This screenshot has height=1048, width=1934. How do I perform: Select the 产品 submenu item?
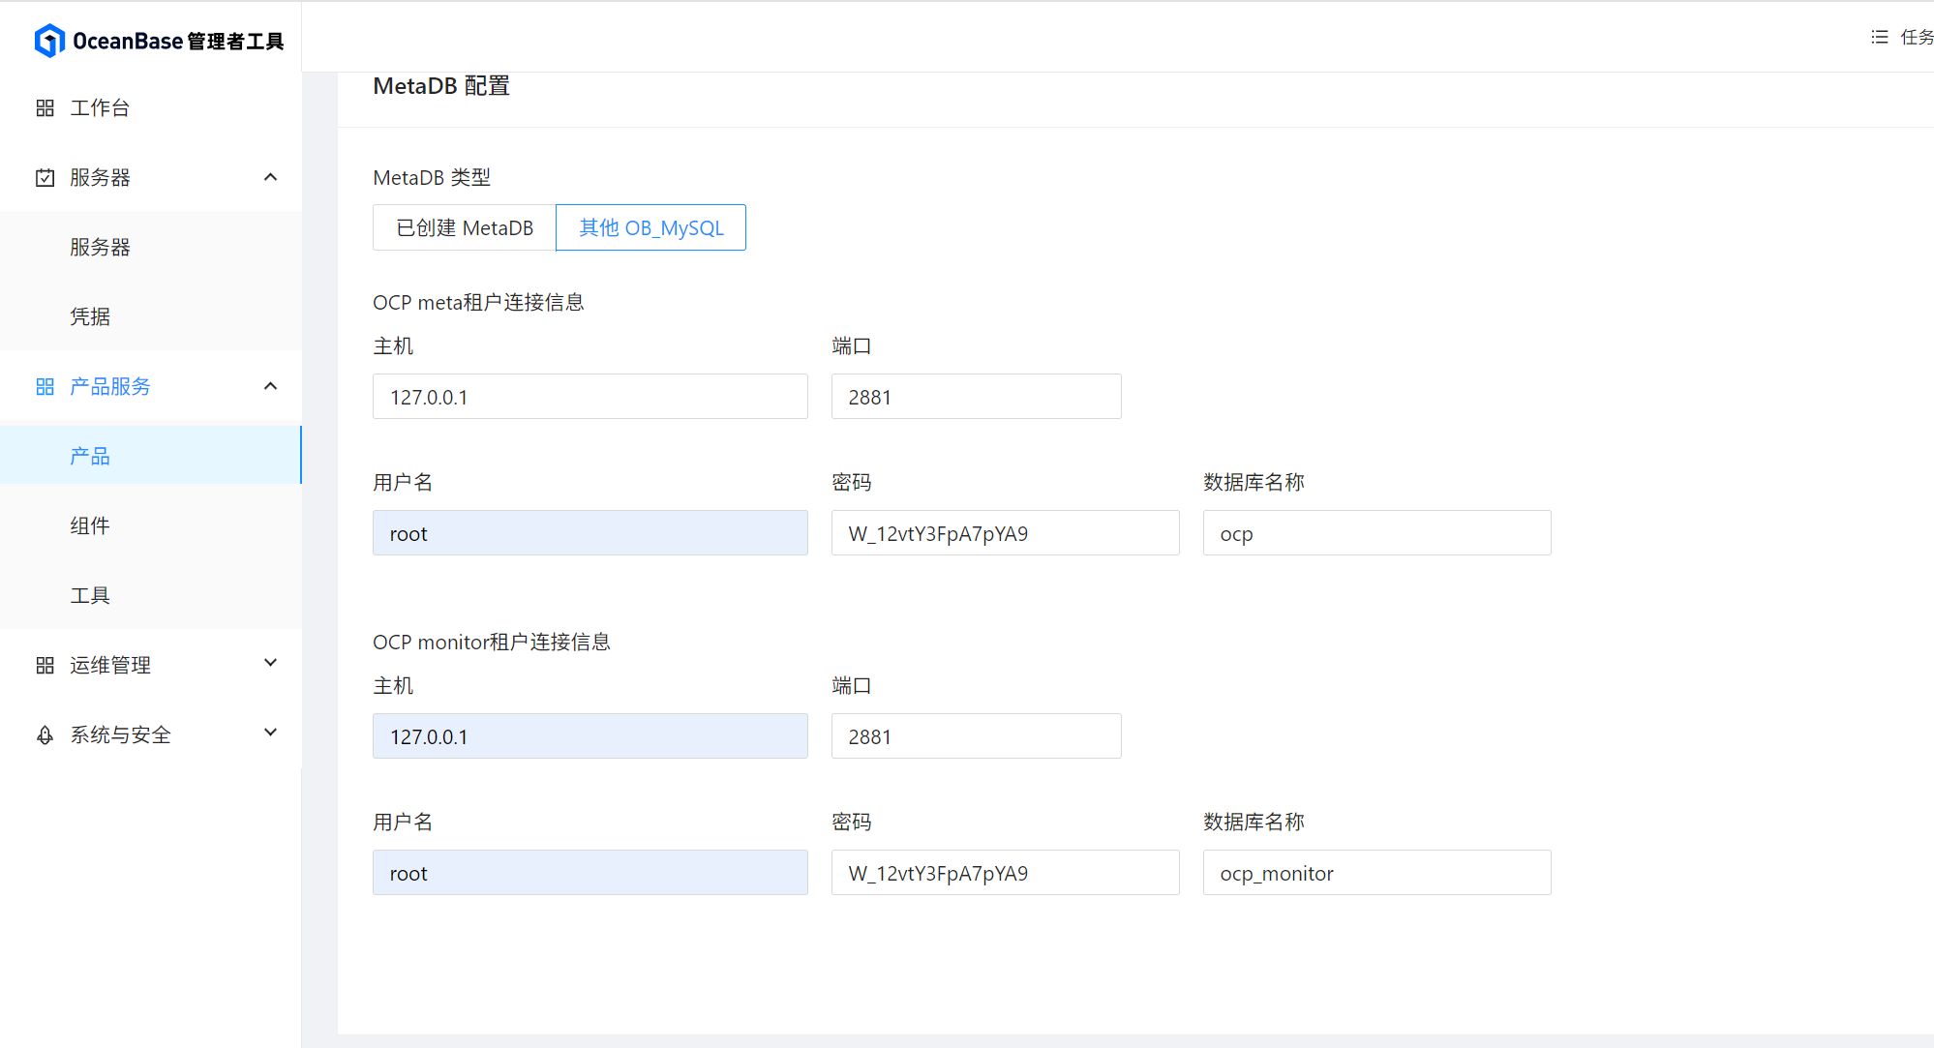pos(151,455)
